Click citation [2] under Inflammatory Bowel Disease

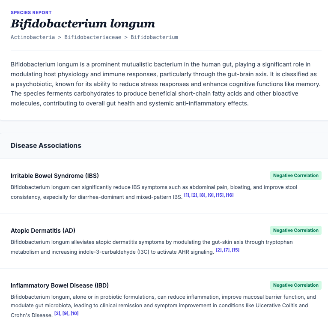(57, 314)
